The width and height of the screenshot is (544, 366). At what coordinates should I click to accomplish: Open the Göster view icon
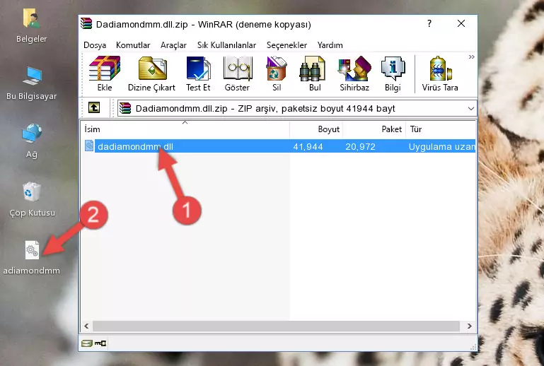pos(237,73)
